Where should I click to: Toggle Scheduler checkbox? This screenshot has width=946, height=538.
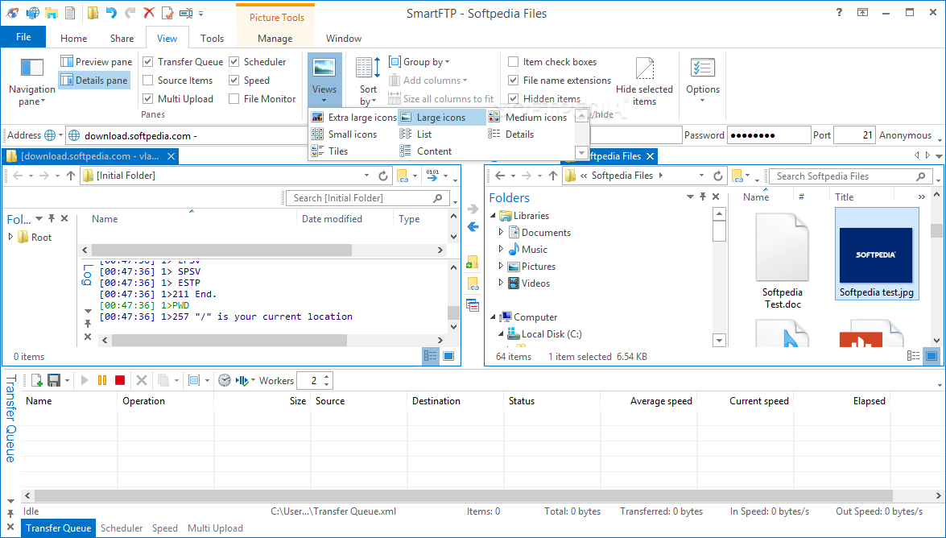[x=234, y=61]
